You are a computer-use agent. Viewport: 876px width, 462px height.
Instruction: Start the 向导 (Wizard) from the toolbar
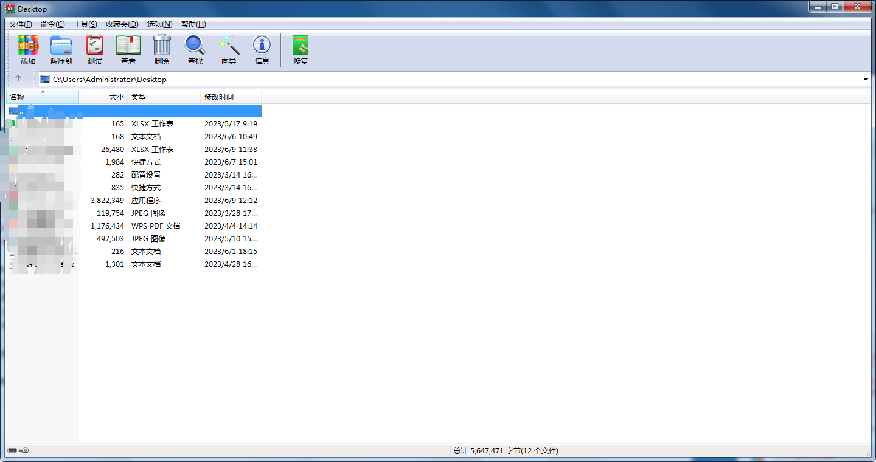click(229, 49)
